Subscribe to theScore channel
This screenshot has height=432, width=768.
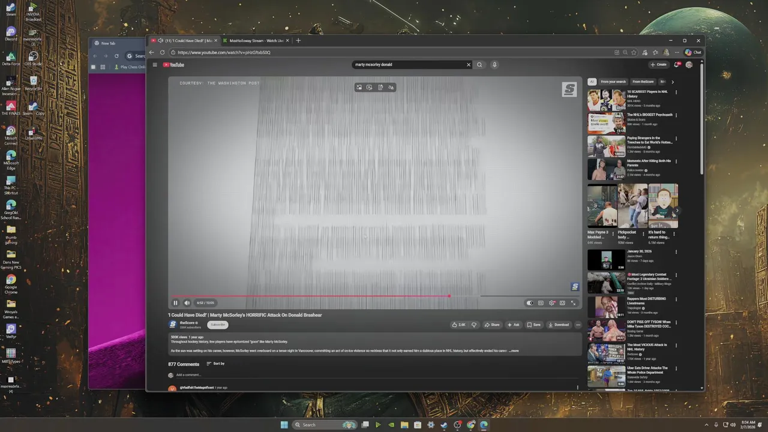click(x=218, y=325)
